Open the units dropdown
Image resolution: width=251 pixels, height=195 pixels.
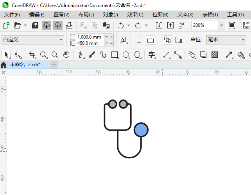click(226, 40)
